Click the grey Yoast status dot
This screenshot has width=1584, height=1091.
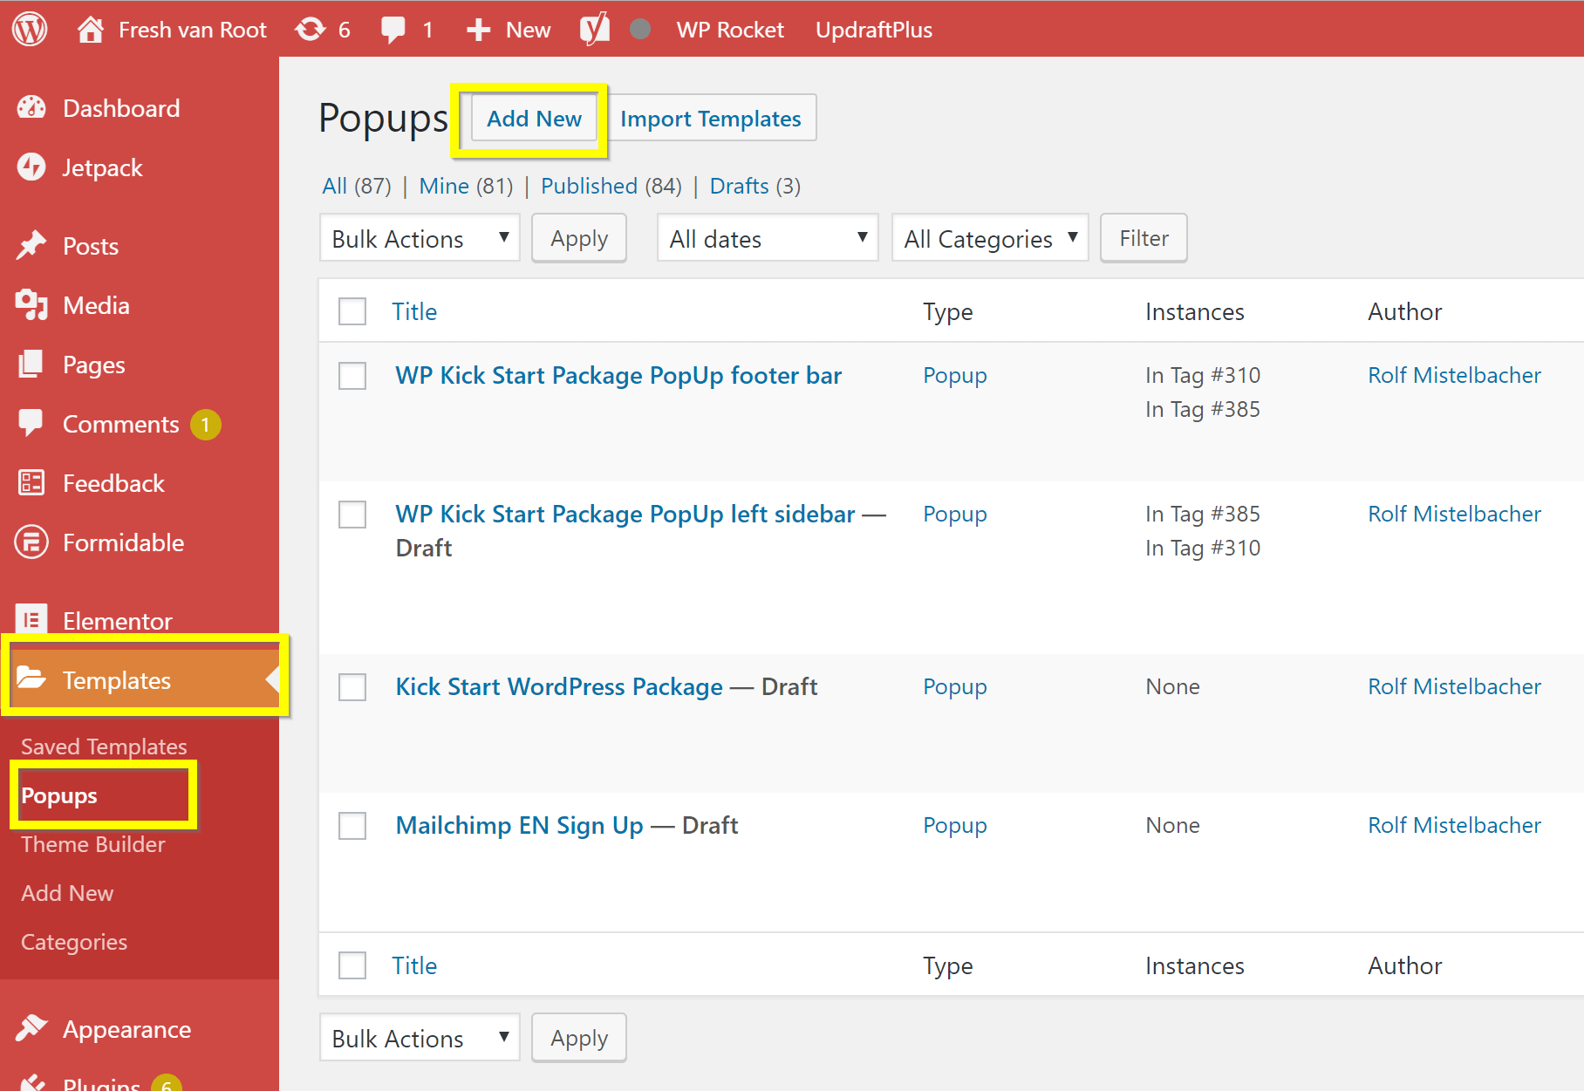coord(640,29)
